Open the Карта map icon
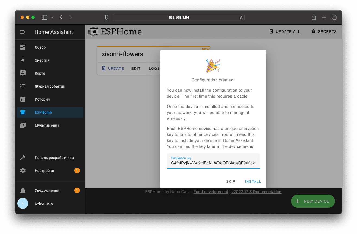The image size is (357, 234). click(x=23, y=73)
